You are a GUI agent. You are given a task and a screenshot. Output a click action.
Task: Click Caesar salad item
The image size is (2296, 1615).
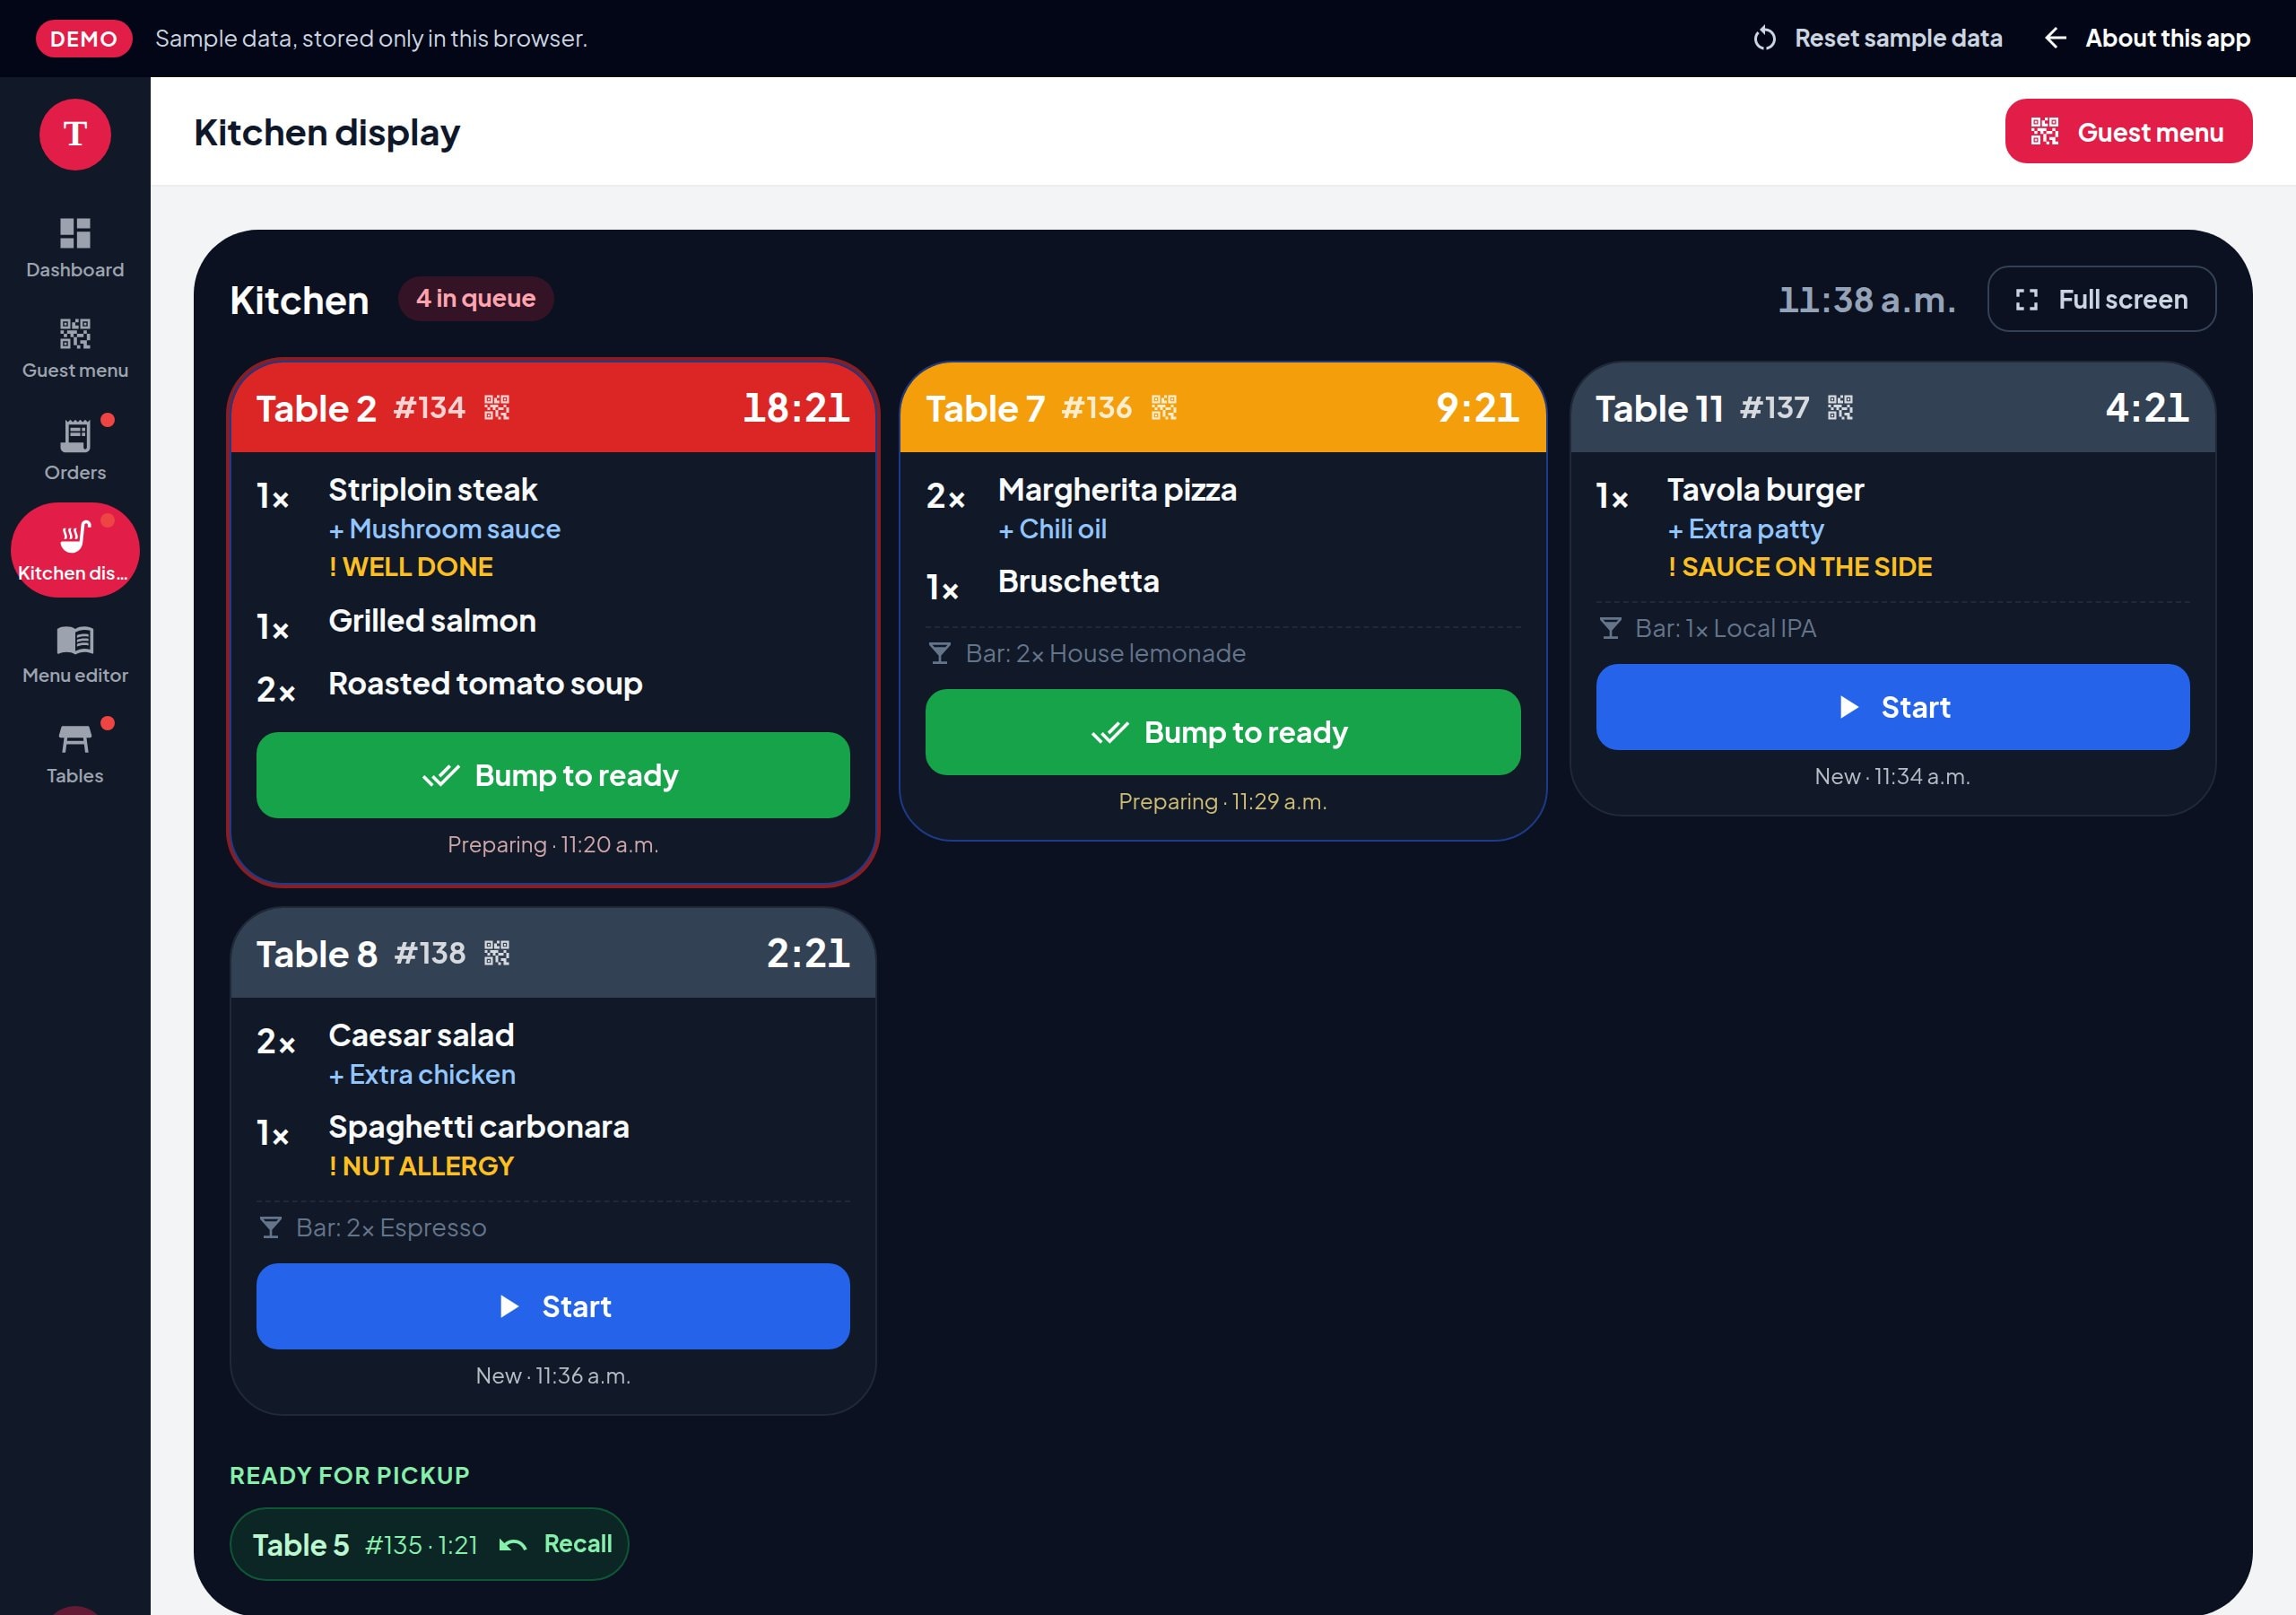421,1034
